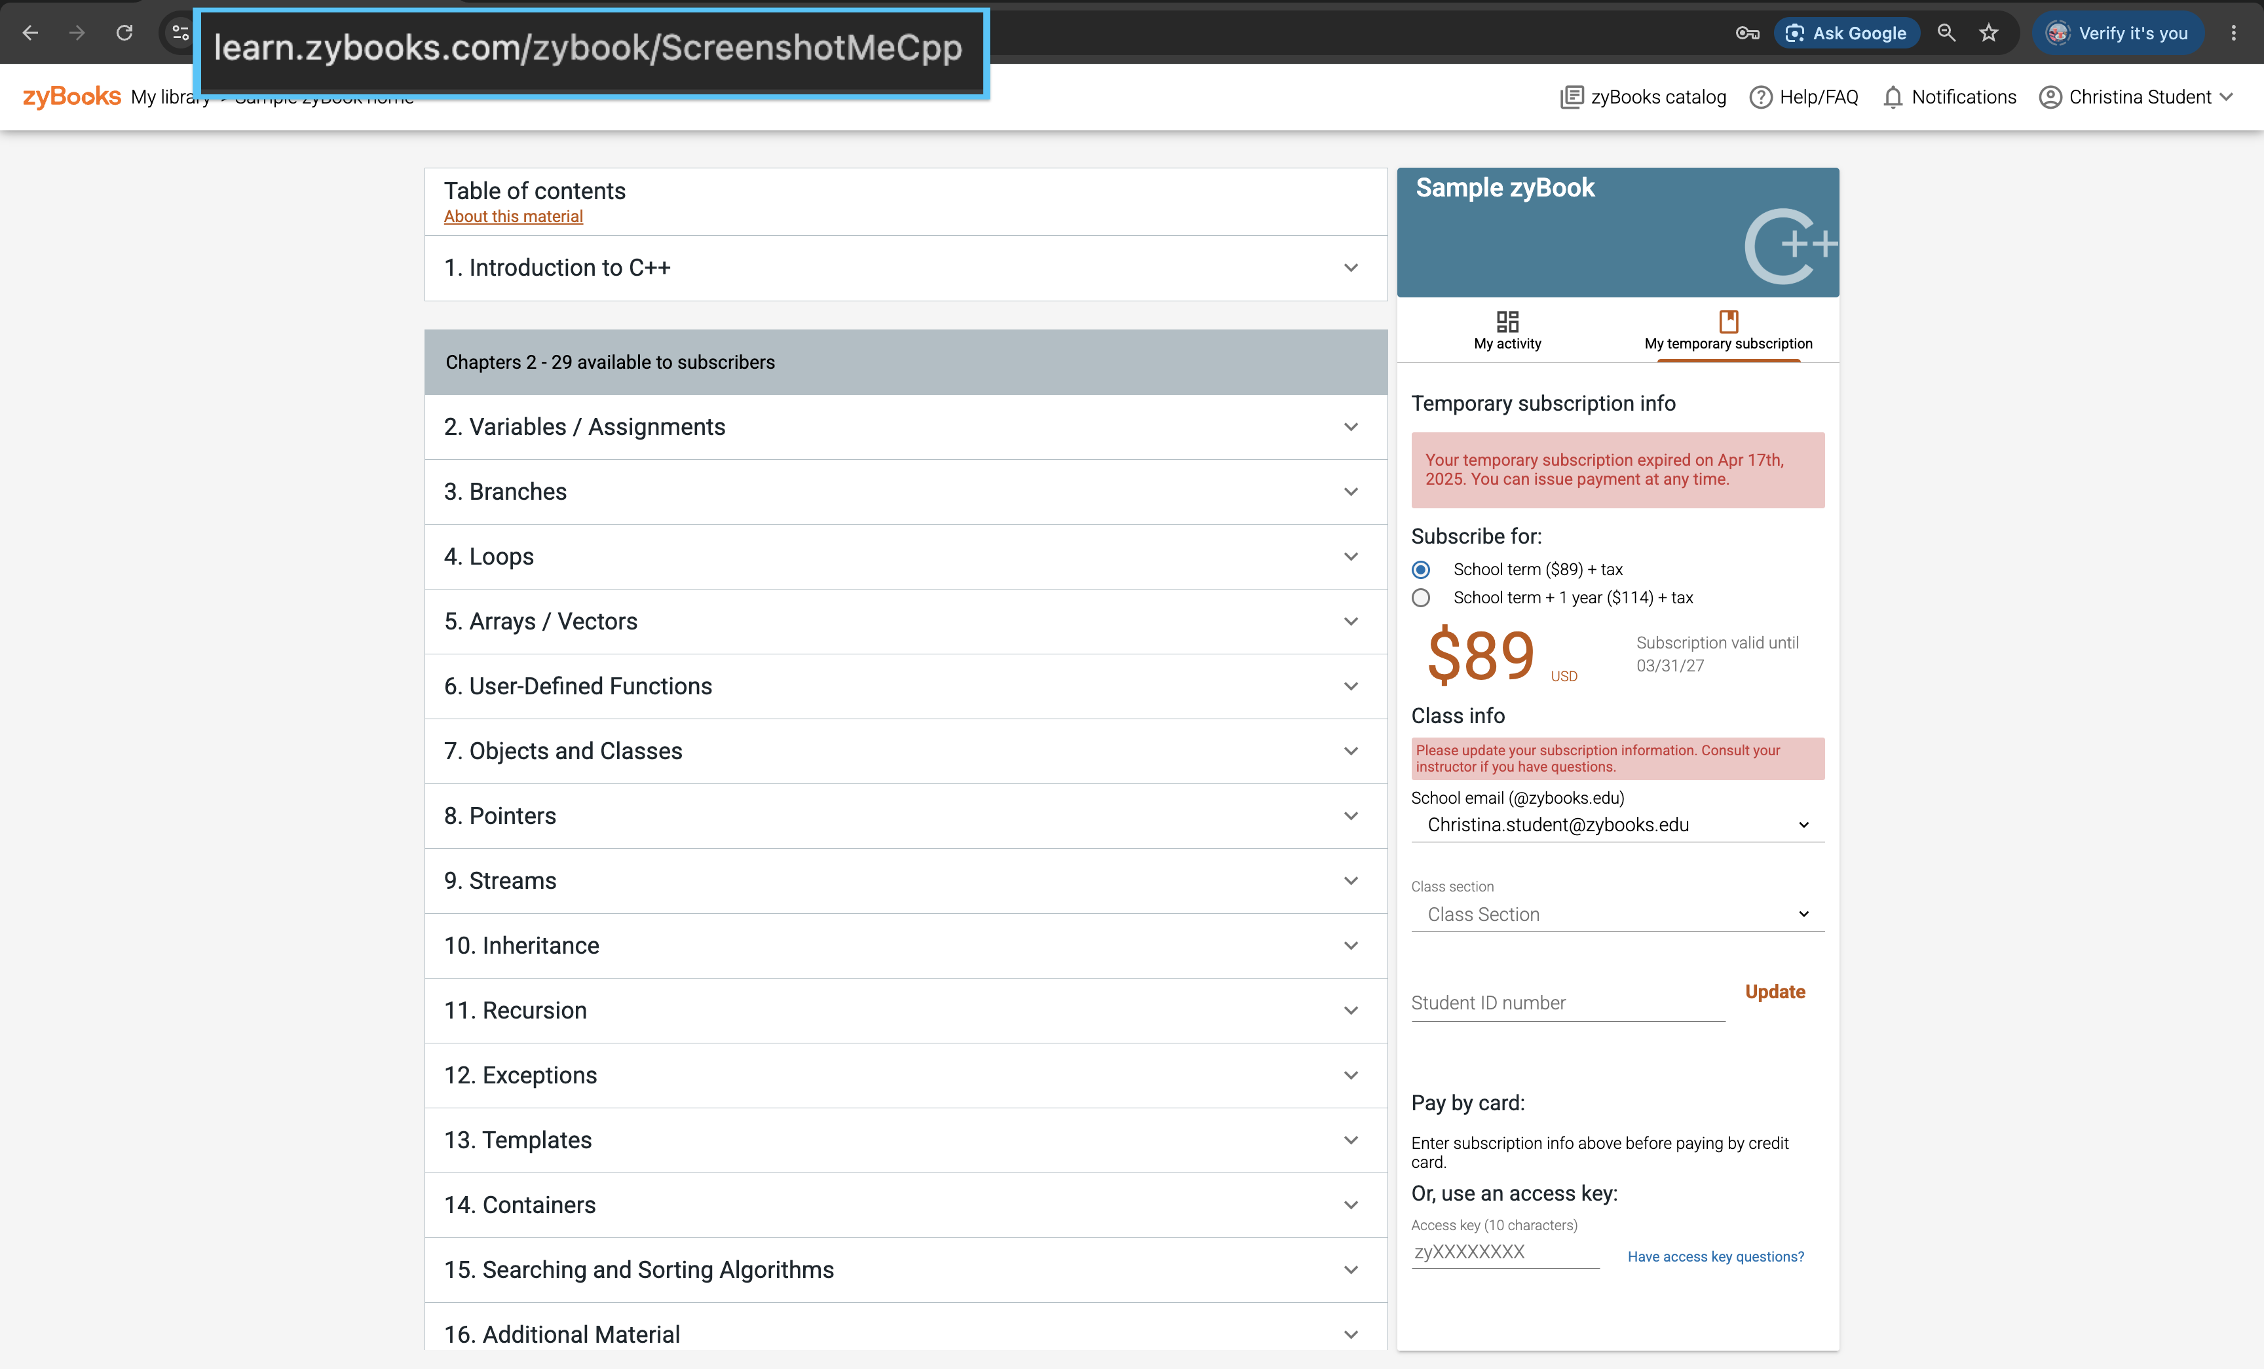Image resolution: width=2264 pixels, height=1369 pixels.
Task: Click the site information icon in address bar
Action: click(x=180, y=33)
